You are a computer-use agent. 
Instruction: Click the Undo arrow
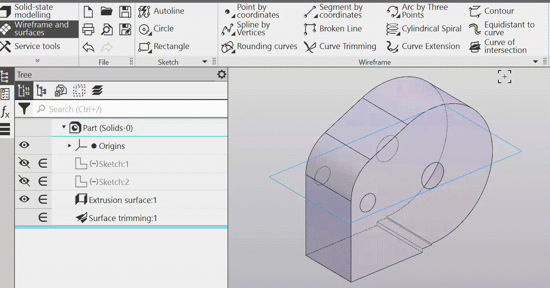pyautogui.click(x=88, y=47)
